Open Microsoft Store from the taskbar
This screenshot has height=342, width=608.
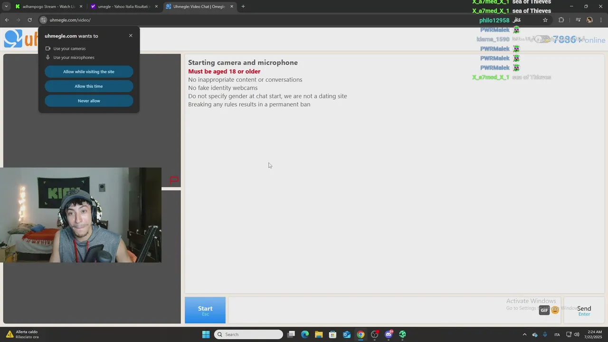(332, 334)
